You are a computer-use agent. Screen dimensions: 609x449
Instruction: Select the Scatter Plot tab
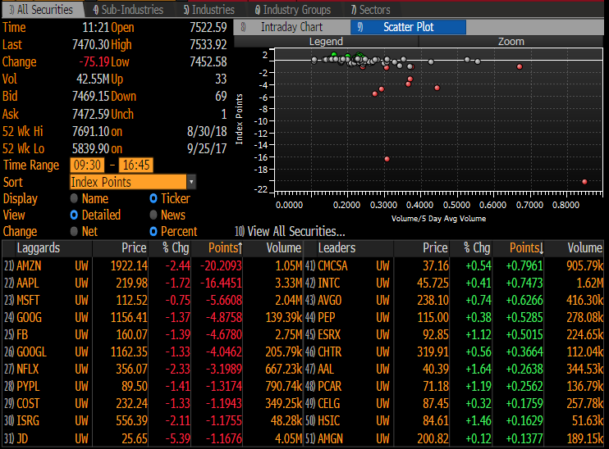click(x=408, y=27)
